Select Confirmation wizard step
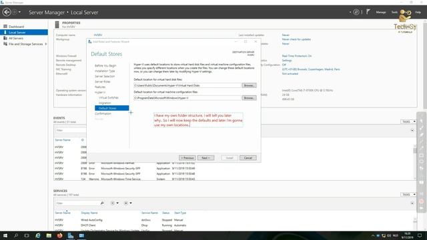Viewport: 427px width, 240px height. 103,113
